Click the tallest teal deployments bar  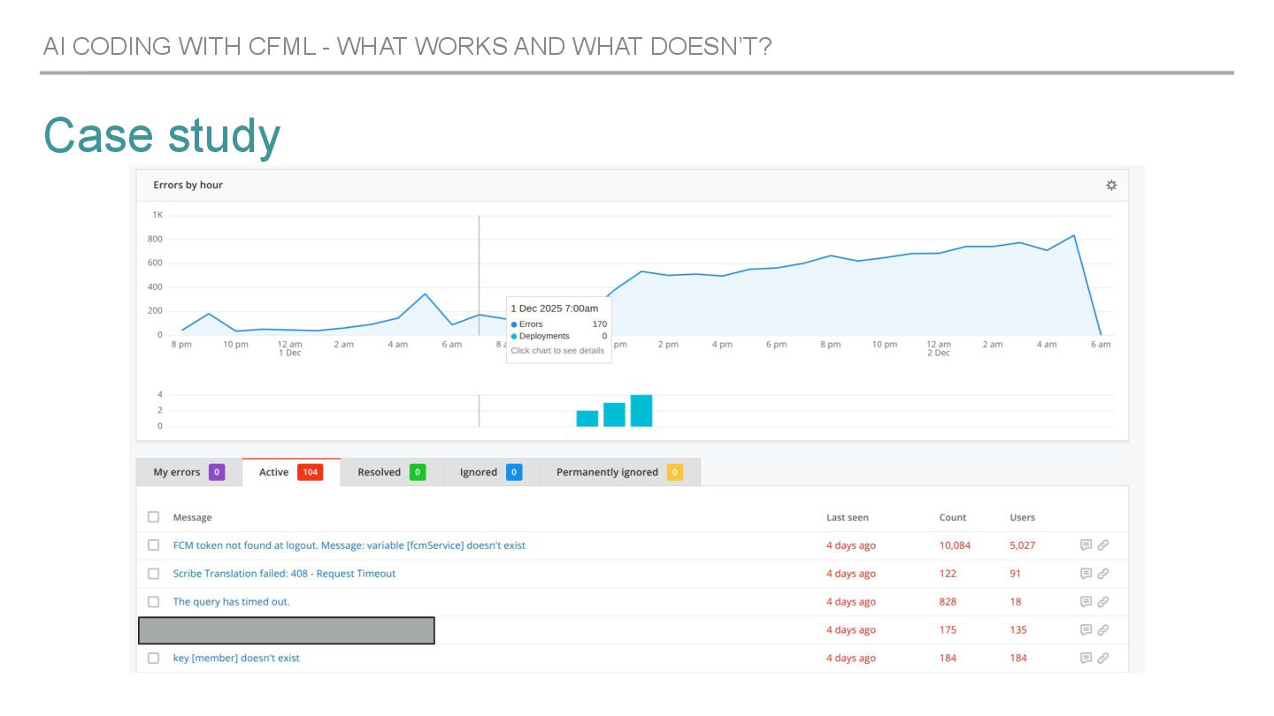641,411
